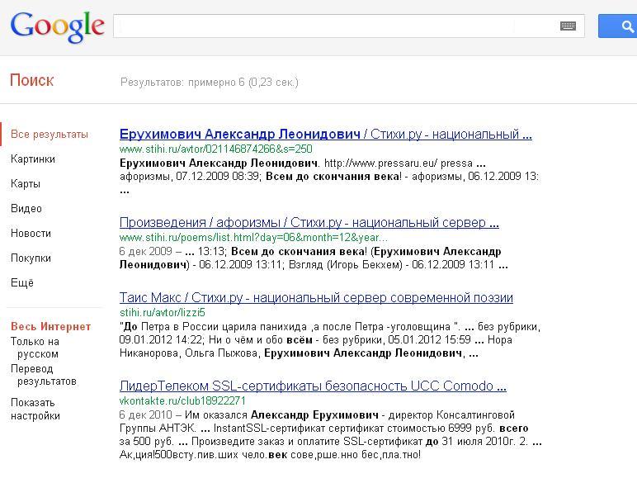Expand Показать настройки in sidebar
This screenshot has height=502, width=637.
[35, 409]
